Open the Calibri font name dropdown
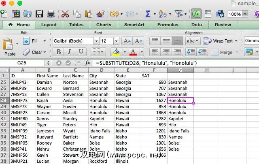The image size is (259, 164). pos(96,41)
